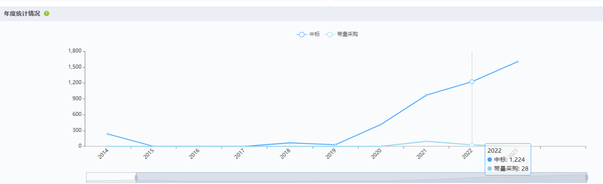This screenshot has width=603, height=184.
Task: Click the 中标 data point for 2014
Action: pos(107,134)
